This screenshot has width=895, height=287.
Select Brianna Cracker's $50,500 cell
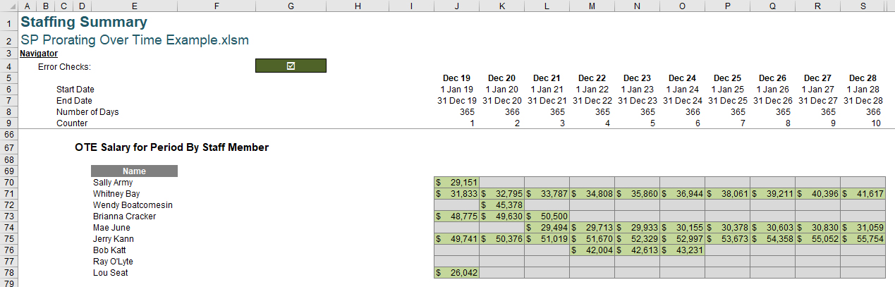(x=547, y=216)
